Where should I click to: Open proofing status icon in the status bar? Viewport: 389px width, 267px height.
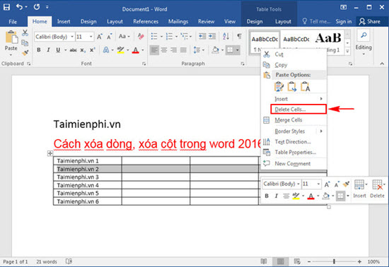[69, 261]
